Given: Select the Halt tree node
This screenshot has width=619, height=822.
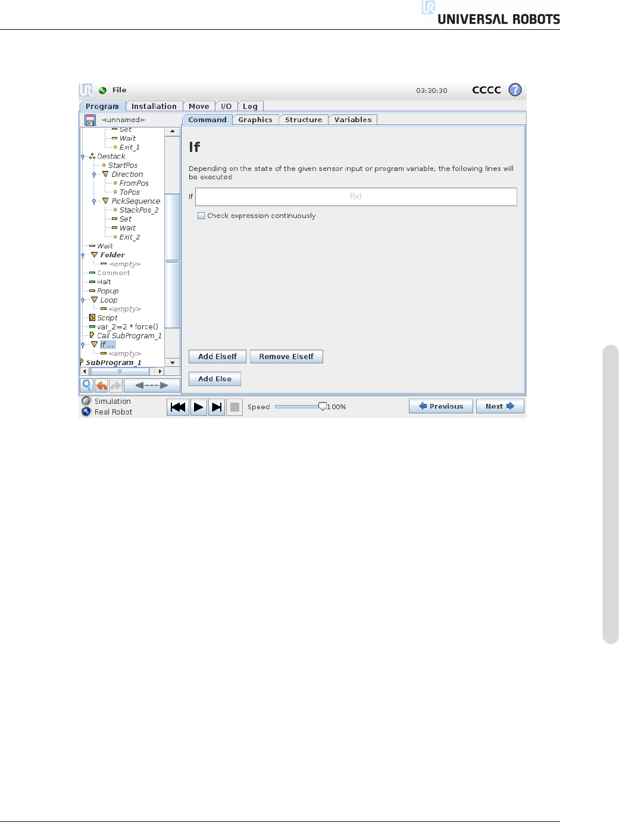Looking at the screenshot, I should click(104, 282).
